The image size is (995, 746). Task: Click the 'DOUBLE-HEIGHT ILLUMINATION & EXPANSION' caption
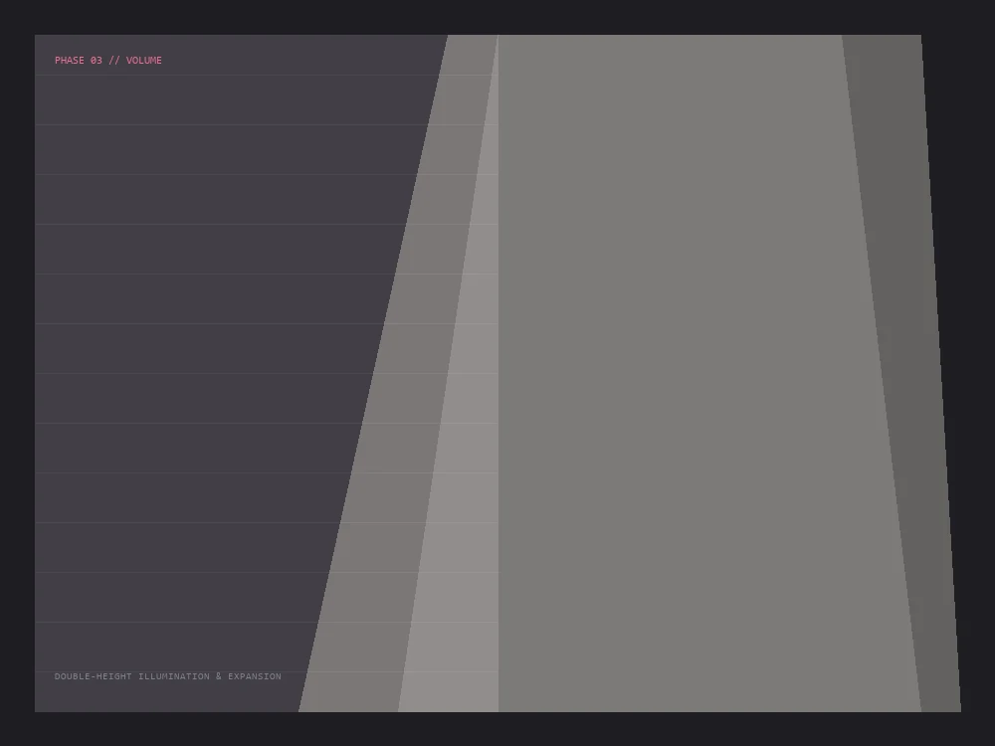click(167, 676)
